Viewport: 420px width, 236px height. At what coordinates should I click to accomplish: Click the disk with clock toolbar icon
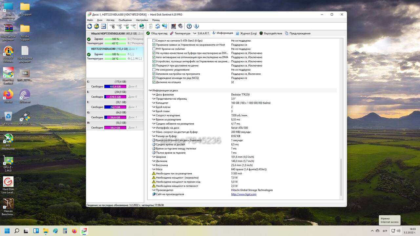click(119, 26)
